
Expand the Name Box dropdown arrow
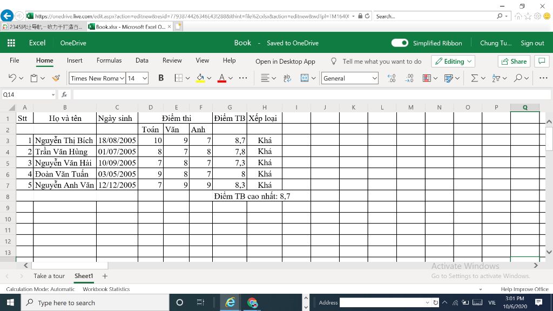coord(53,94)
